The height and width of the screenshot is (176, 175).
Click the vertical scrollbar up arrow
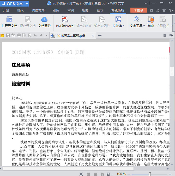point(172,41)
